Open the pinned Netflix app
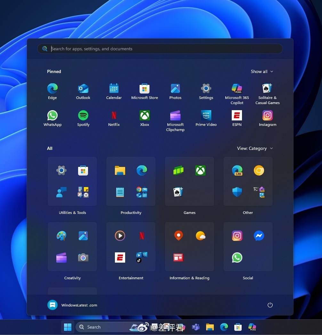This screenshot has width=322, height=335. (114, 118)
